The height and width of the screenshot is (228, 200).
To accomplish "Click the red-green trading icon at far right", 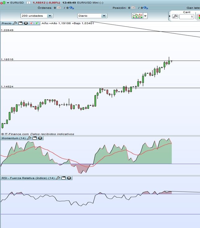I will tap(198, 17).
